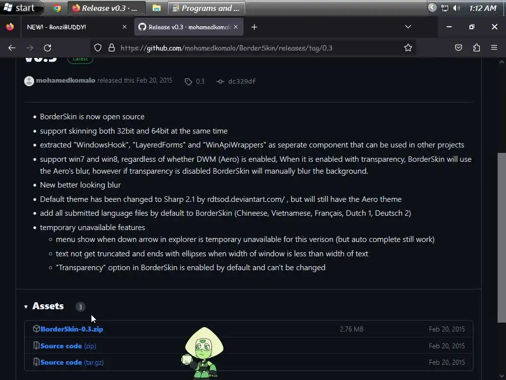This screenshot has width=506, height=380.
Task: Click the scrollbar up arrow
Action: pyautogui.click(x=502, y=62)
